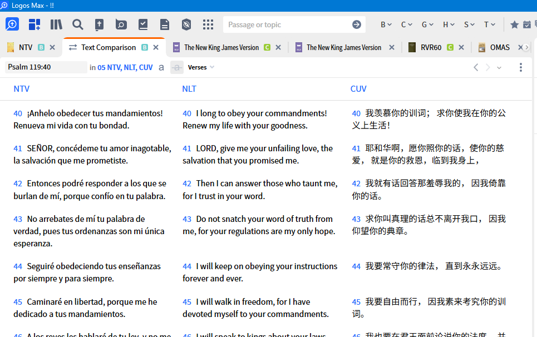Expand the G shortcut dropdown
This screenshot has height=337, width=537.
[x=427, y=24]
